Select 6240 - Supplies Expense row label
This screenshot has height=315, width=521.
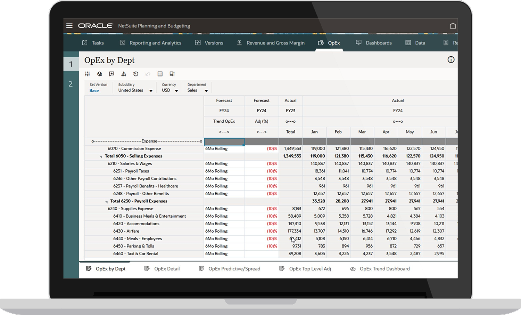pyautogui.click(x=131, y=209)
